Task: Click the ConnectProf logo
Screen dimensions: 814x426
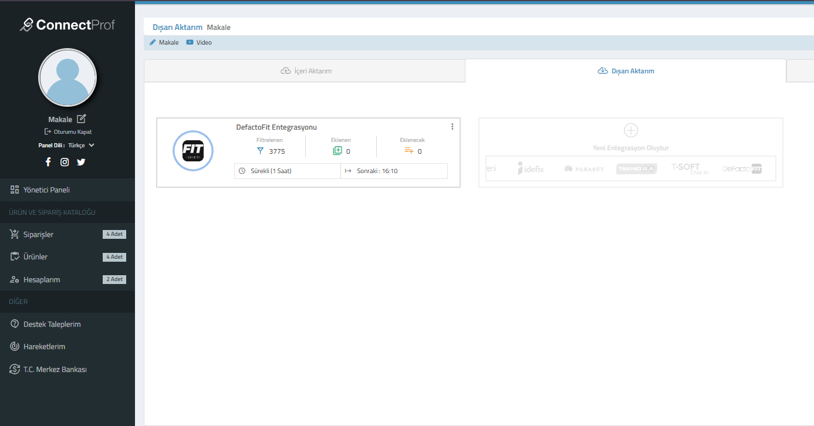Action: pyautogui.click(x=67, y=25)
